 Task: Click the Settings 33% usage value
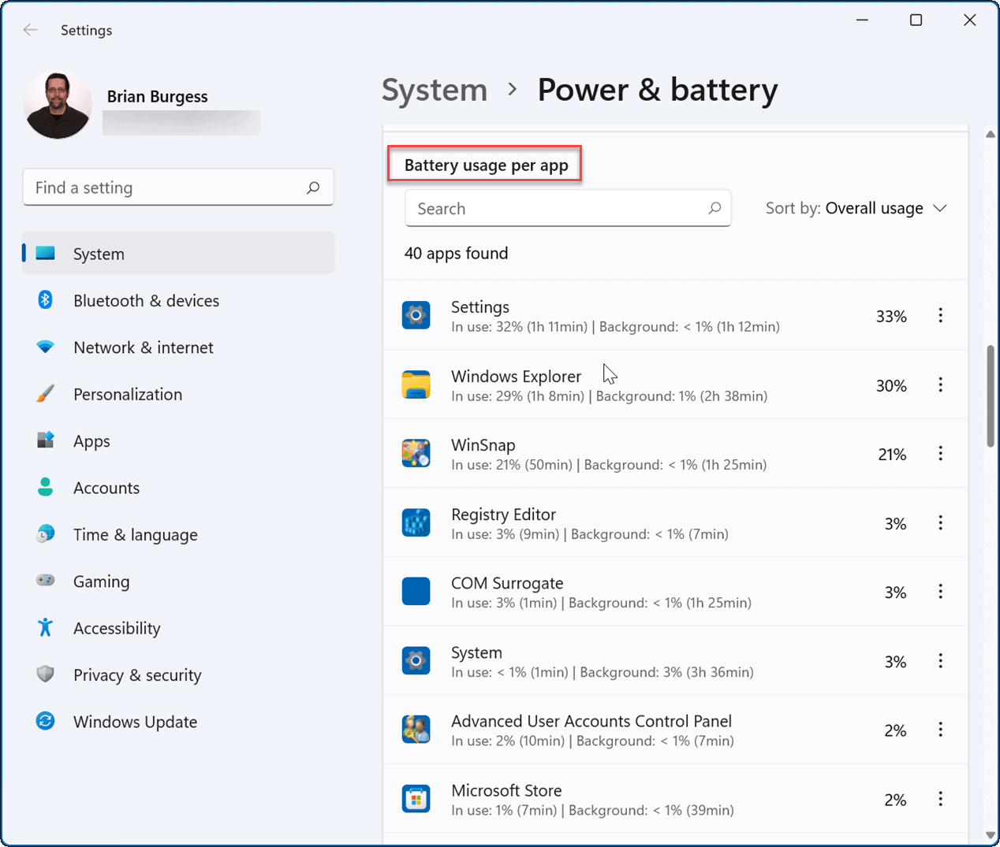coord(891,316)
